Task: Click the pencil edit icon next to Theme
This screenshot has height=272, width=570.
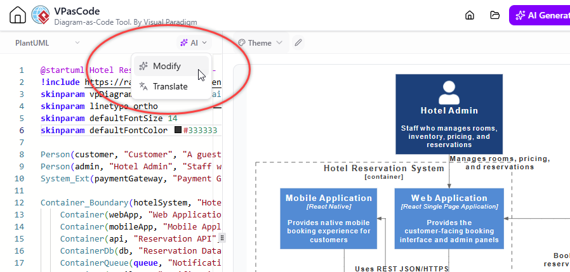Action: point(298,43)
